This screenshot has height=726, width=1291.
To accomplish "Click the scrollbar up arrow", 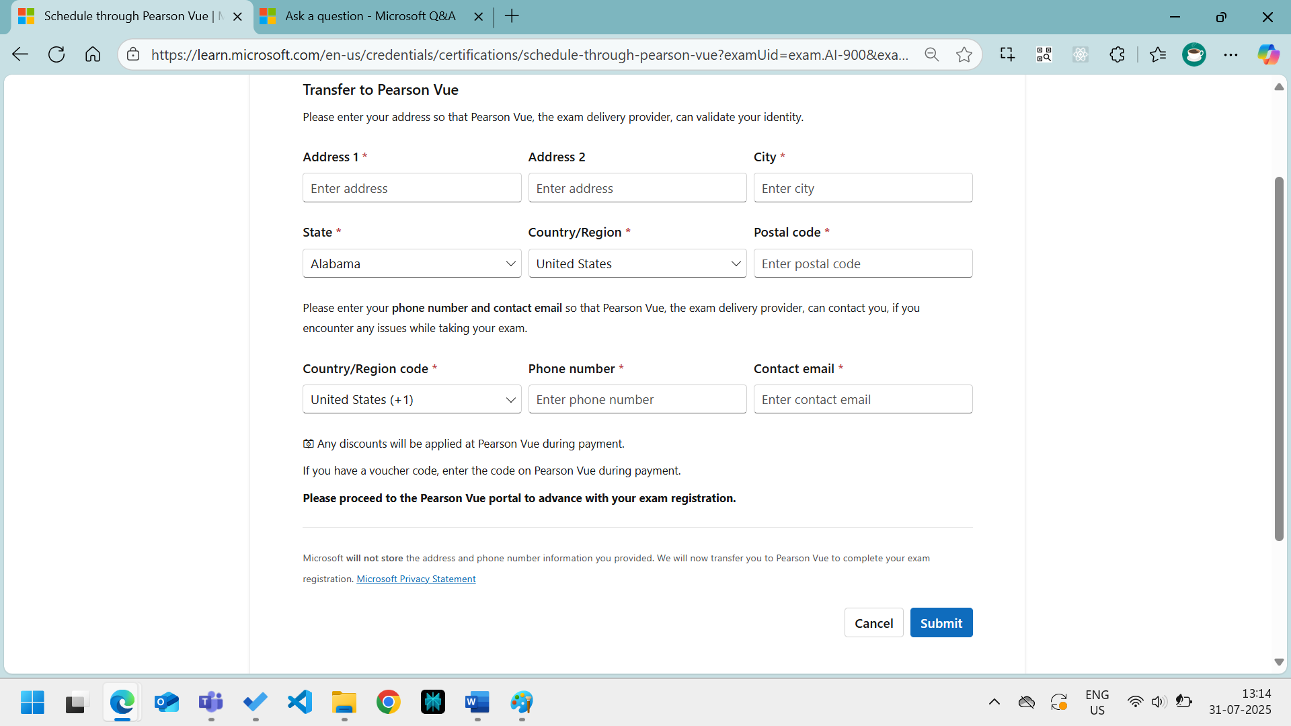I will point(1279,87).
